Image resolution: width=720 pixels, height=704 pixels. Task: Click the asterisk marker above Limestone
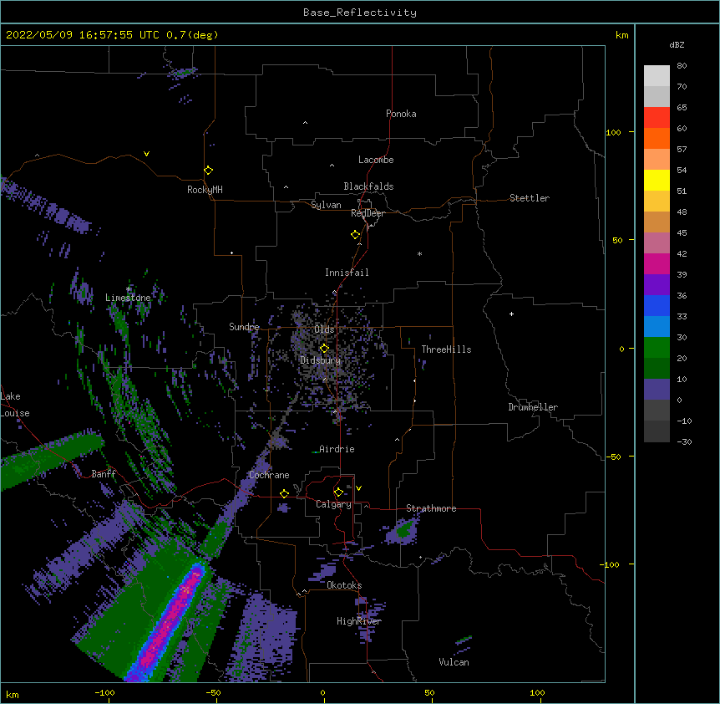pos(129,289)
